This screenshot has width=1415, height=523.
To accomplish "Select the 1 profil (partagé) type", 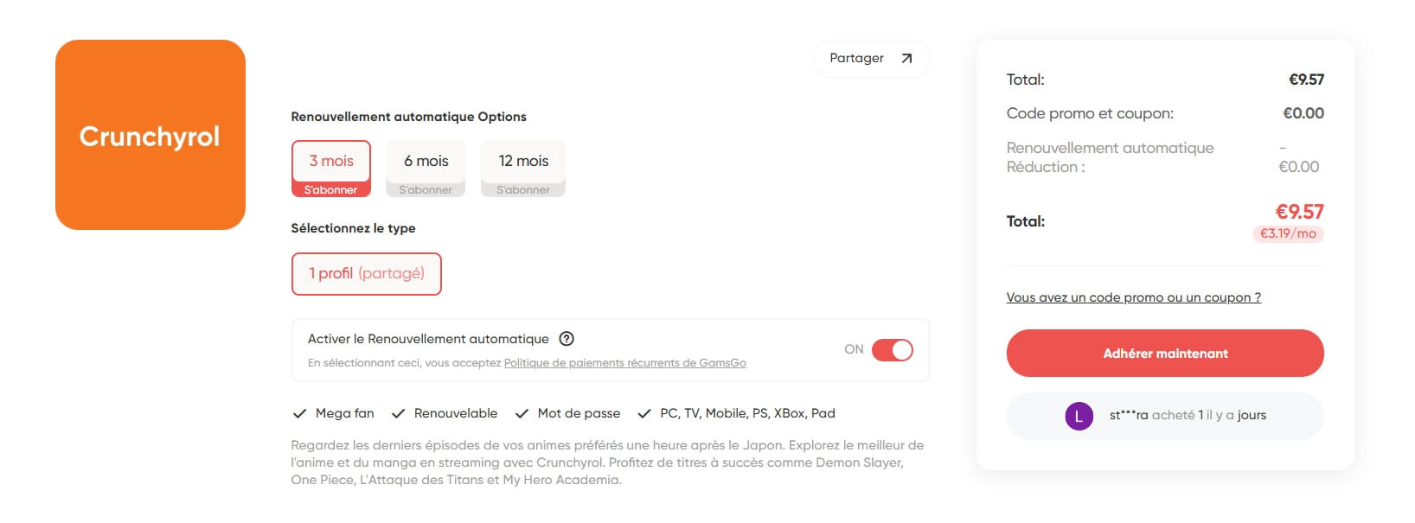I will click(x=367, y=274).
